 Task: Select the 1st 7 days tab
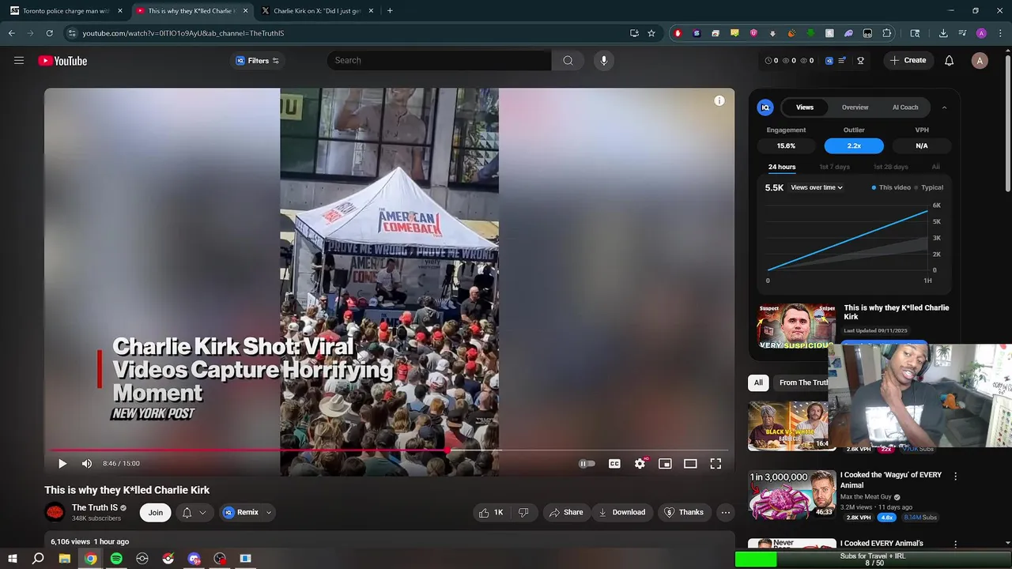[835, 167]
